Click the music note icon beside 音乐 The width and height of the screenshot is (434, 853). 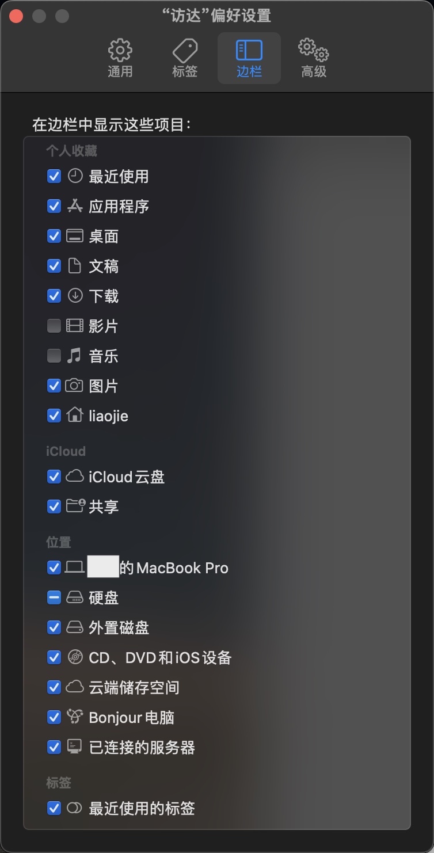(x=74, y=356)
